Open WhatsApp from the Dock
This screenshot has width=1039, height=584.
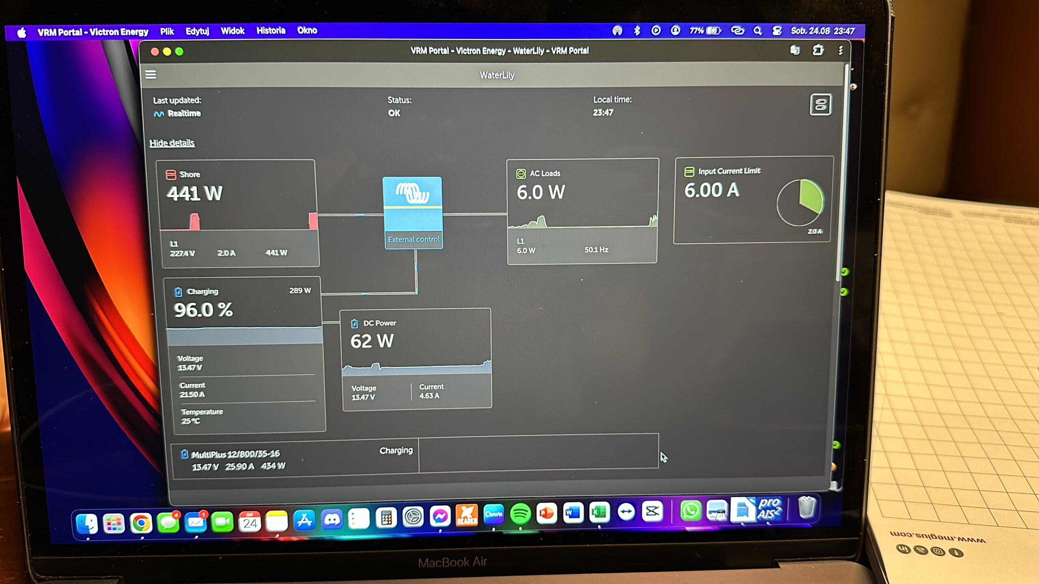[690, 510]
